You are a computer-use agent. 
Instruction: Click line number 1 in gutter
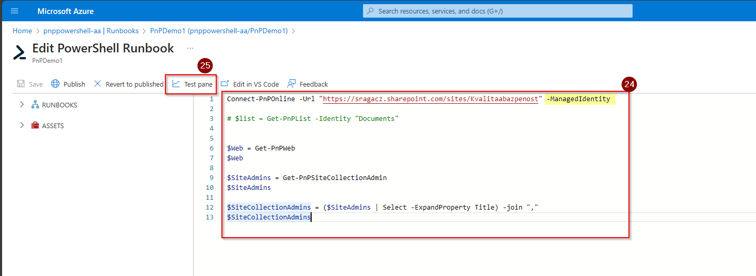[212, 99]
